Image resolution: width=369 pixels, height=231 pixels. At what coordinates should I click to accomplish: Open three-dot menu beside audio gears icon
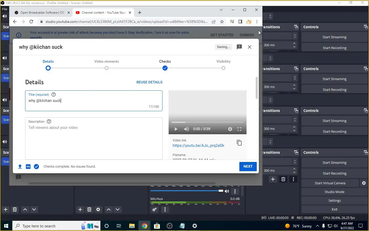(x=165, y=210)
